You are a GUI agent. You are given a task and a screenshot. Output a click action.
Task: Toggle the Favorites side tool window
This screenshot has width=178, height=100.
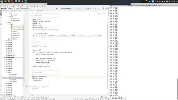[1, 92]
